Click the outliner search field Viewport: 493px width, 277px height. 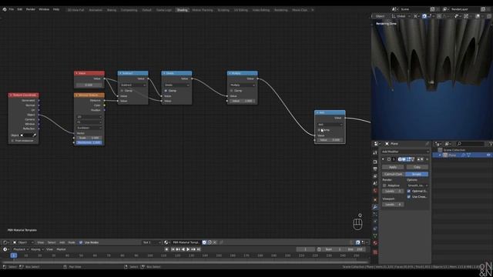pos(470,144)
